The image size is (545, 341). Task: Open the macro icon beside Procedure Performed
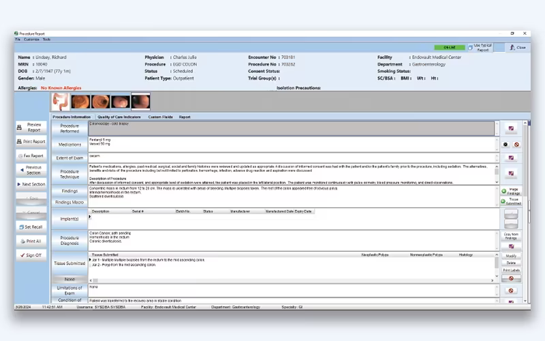[x=511, y=128]
